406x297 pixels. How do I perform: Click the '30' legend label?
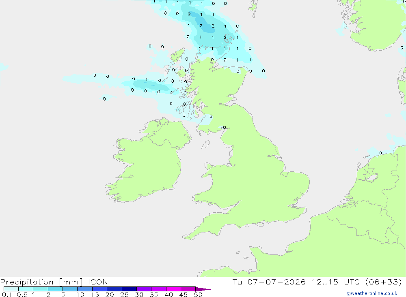pyautogui.click(x=139, y=295)
